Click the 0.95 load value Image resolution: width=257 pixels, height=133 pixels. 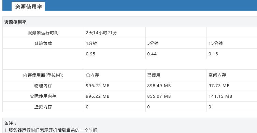coord(90,54)
